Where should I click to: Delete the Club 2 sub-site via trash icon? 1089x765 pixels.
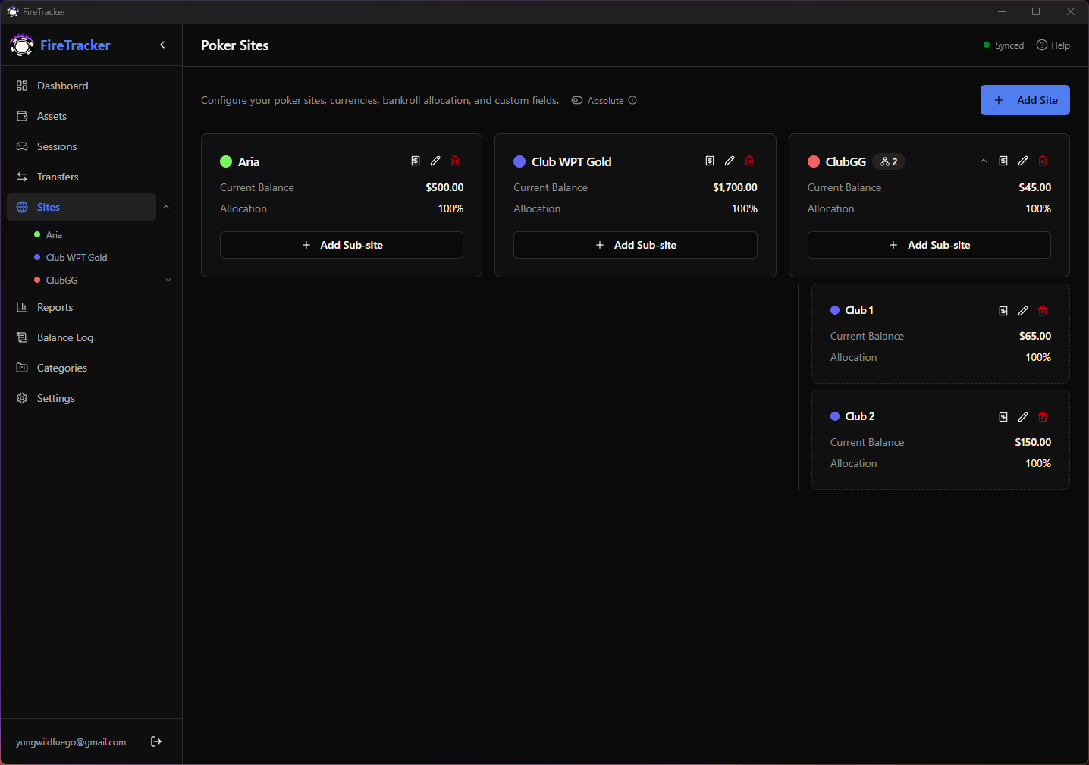click(1043, 417)
